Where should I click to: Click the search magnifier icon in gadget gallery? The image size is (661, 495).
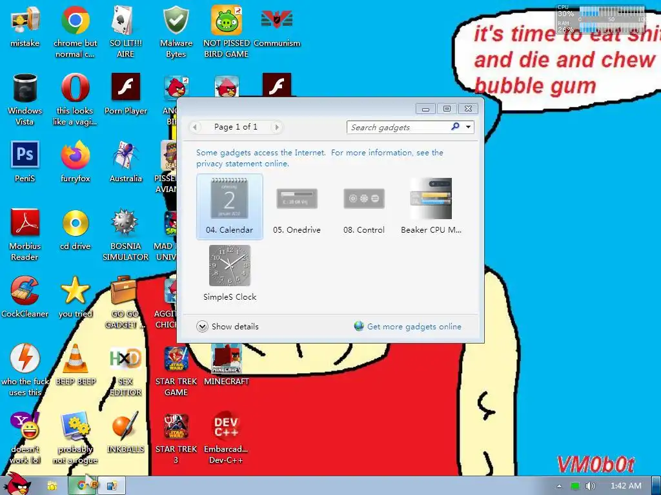(x=455, y=127)
